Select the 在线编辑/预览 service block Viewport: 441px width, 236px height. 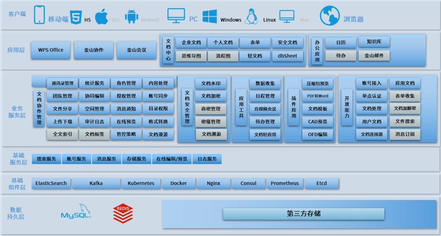172,159
